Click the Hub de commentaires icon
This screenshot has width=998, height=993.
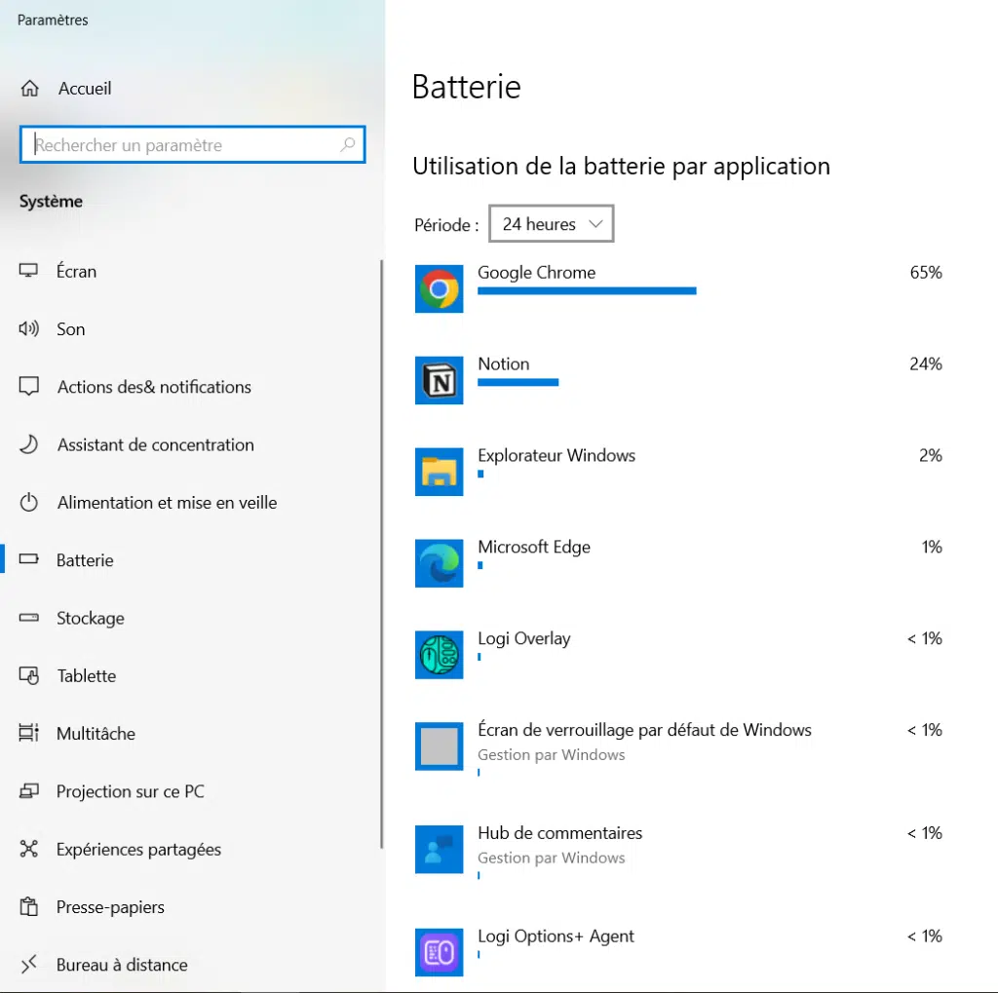tap(440, 850)
